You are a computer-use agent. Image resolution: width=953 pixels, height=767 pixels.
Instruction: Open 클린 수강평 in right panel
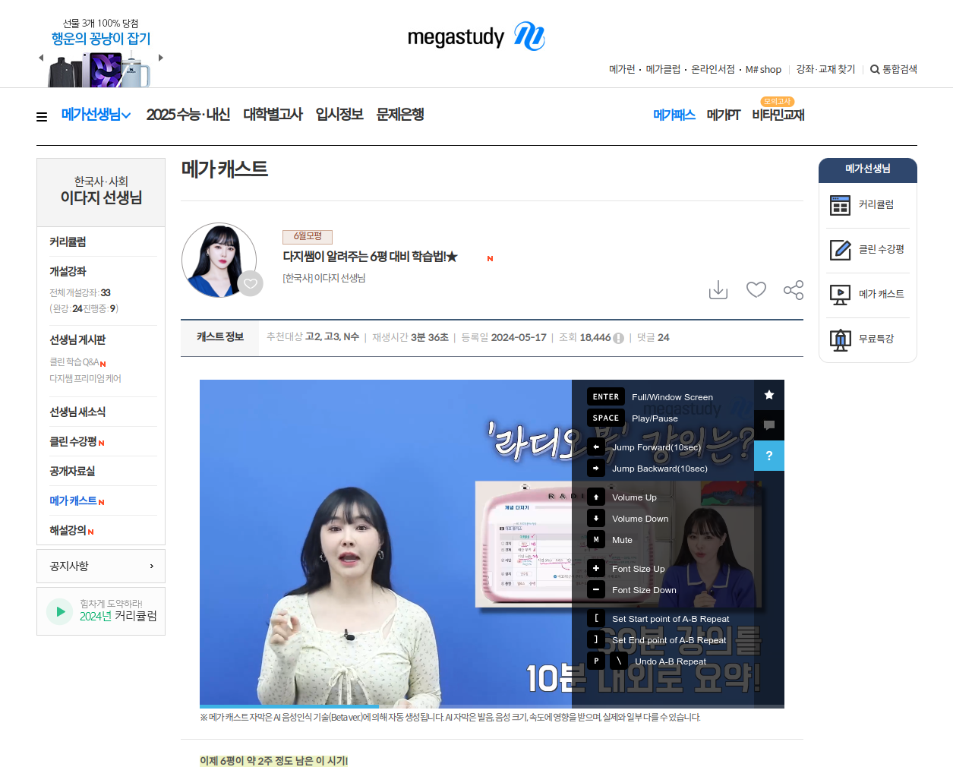(x=867, y=250)
